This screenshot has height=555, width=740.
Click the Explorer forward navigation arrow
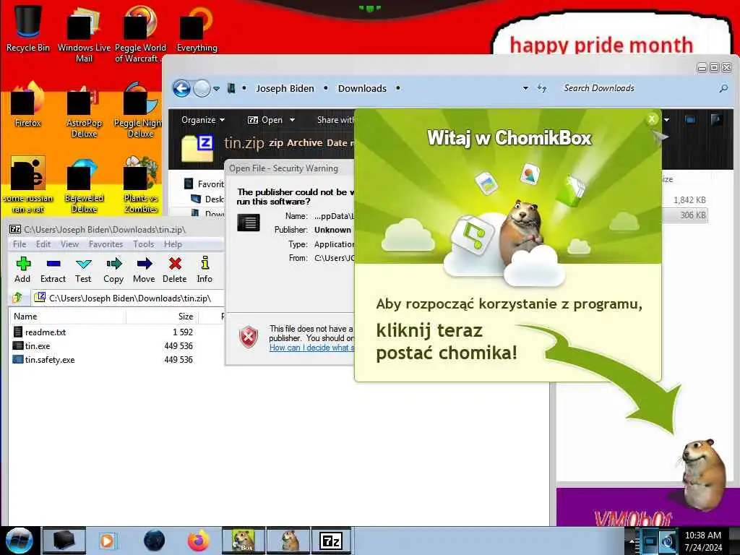click(x=202, y=88)
